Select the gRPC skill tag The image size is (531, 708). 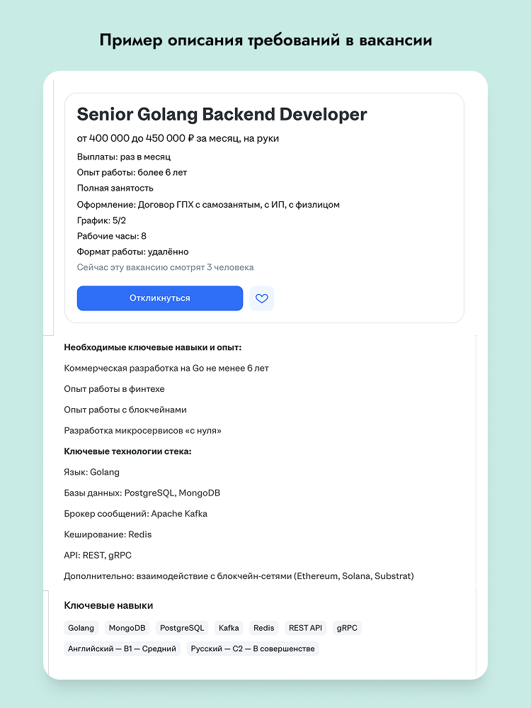pos(346,628)
